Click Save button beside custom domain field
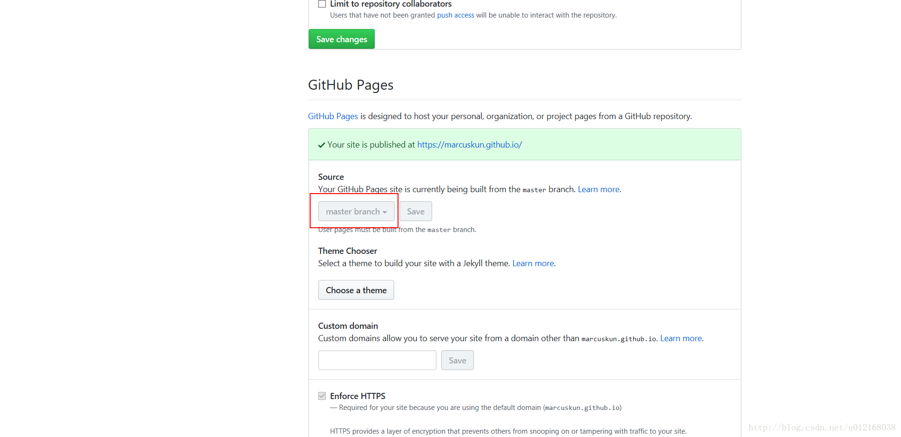This screenshot has height=437, width=901. [x=457, y=360]
